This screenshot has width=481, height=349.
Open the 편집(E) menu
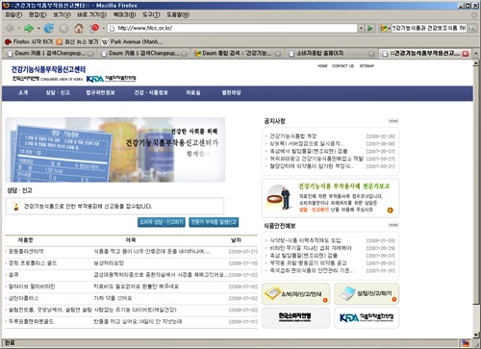[x=38, y=14]
